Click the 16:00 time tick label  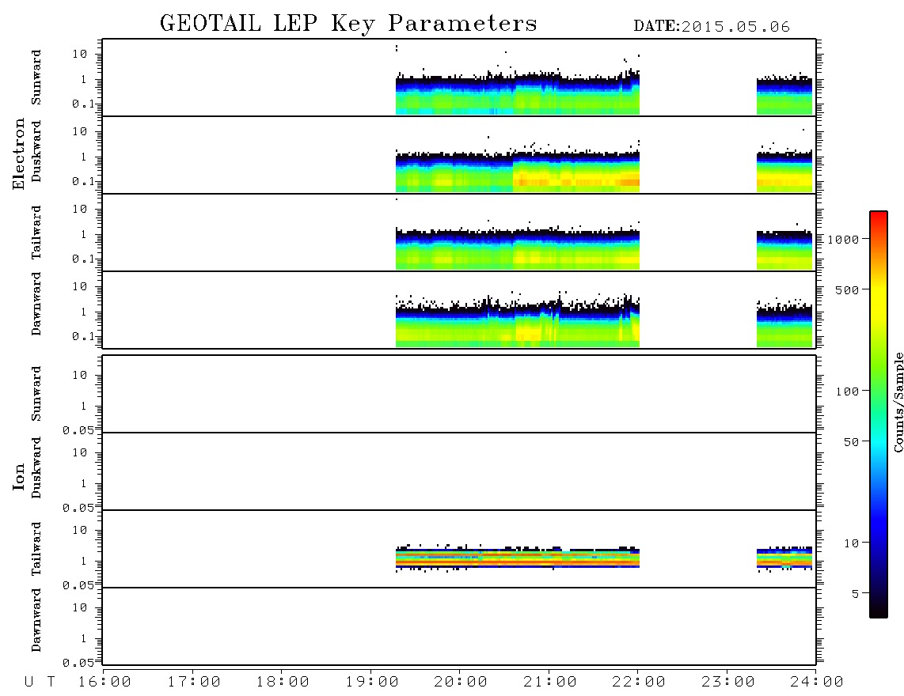[x=104, y=682]
